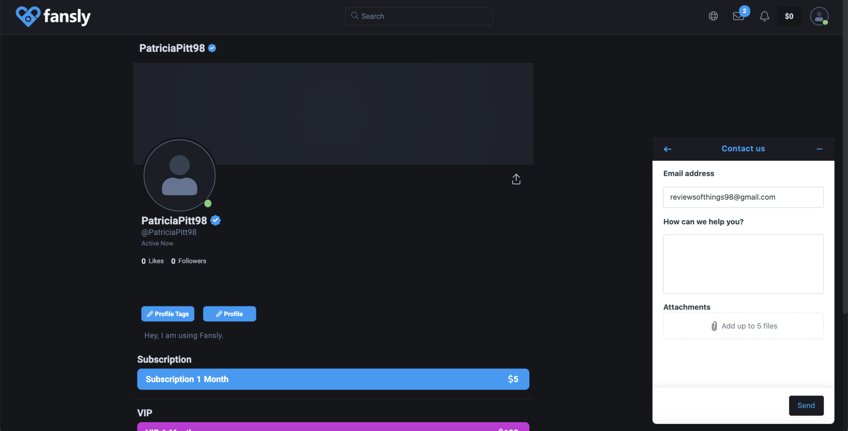
Task: Click the How can we help textarea
Action: [x=743, y=264]
